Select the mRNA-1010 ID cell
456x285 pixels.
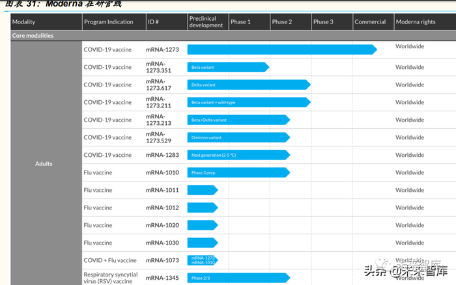coord(162,172)
